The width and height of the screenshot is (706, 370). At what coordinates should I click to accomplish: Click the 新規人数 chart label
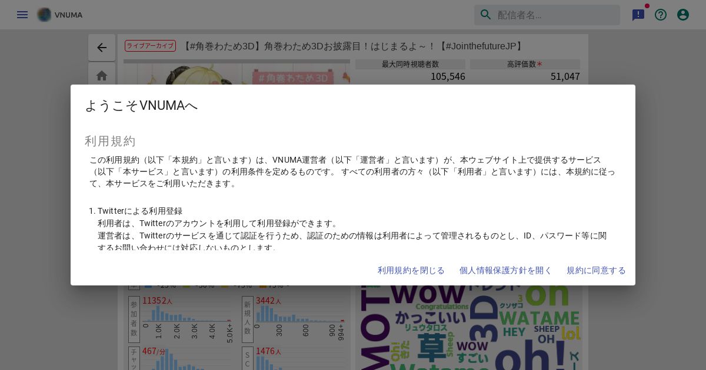(x=247, y=319)
